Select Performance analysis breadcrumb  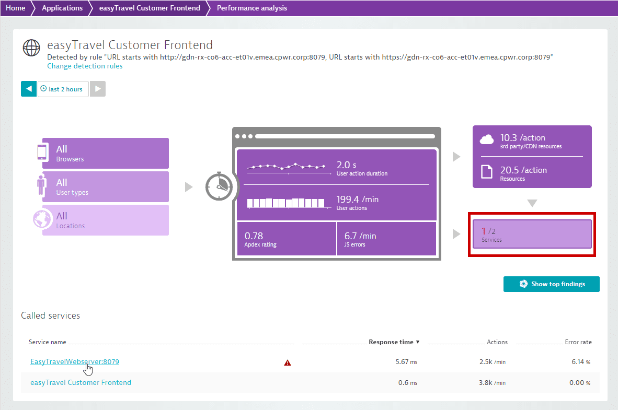click(x=252, y=8)
